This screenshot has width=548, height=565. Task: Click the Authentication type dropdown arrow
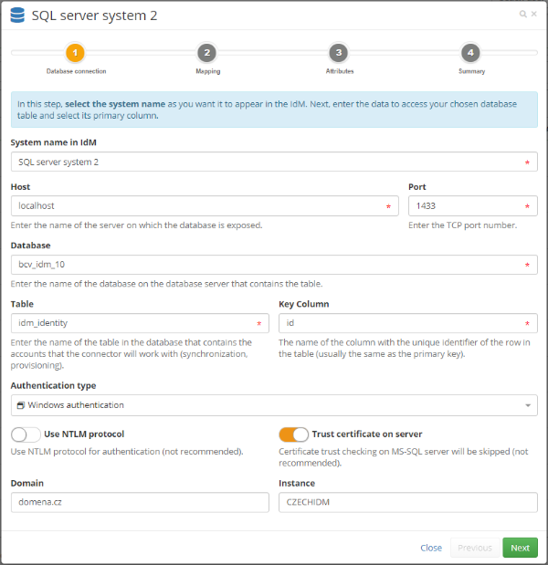coord(528,406)
